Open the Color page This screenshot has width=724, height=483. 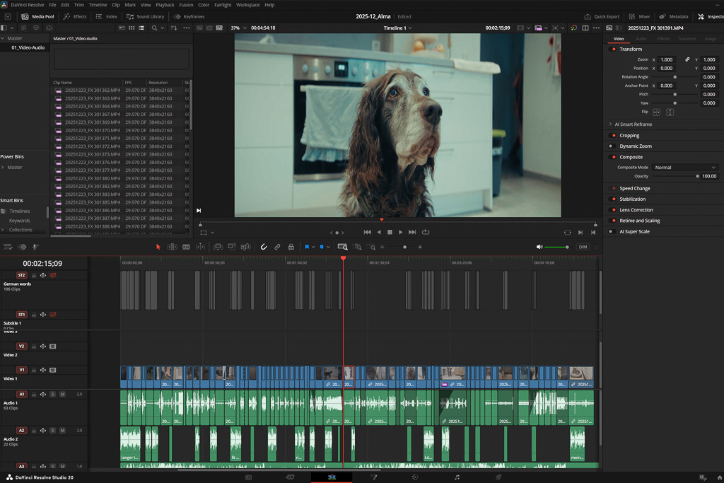416,477
